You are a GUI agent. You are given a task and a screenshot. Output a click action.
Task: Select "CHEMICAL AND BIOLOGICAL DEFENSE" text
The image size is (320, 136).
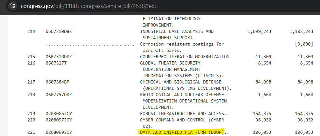(x=181, y=82)
